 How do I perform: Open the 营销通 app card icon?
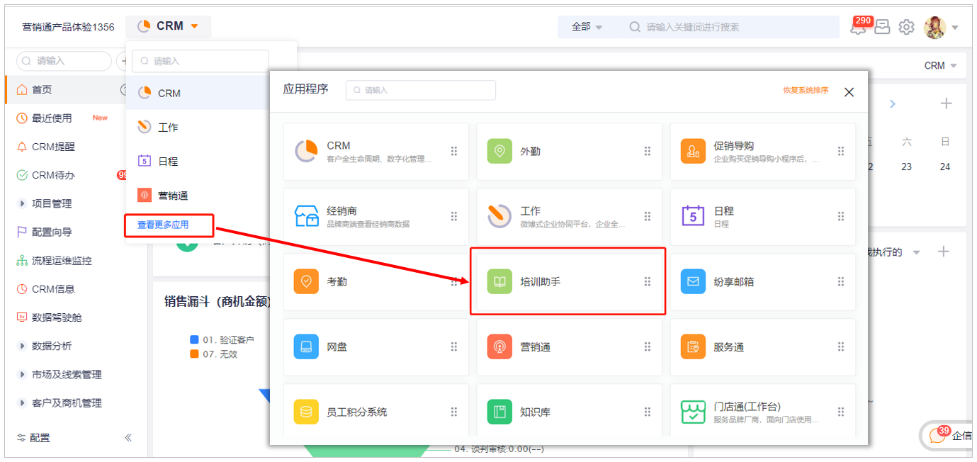pyautogui.click(x=499, y=346)
